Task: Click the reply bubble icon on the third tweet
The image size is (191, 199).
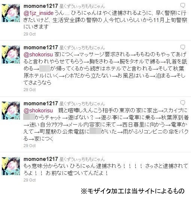Action: (183, 103)
